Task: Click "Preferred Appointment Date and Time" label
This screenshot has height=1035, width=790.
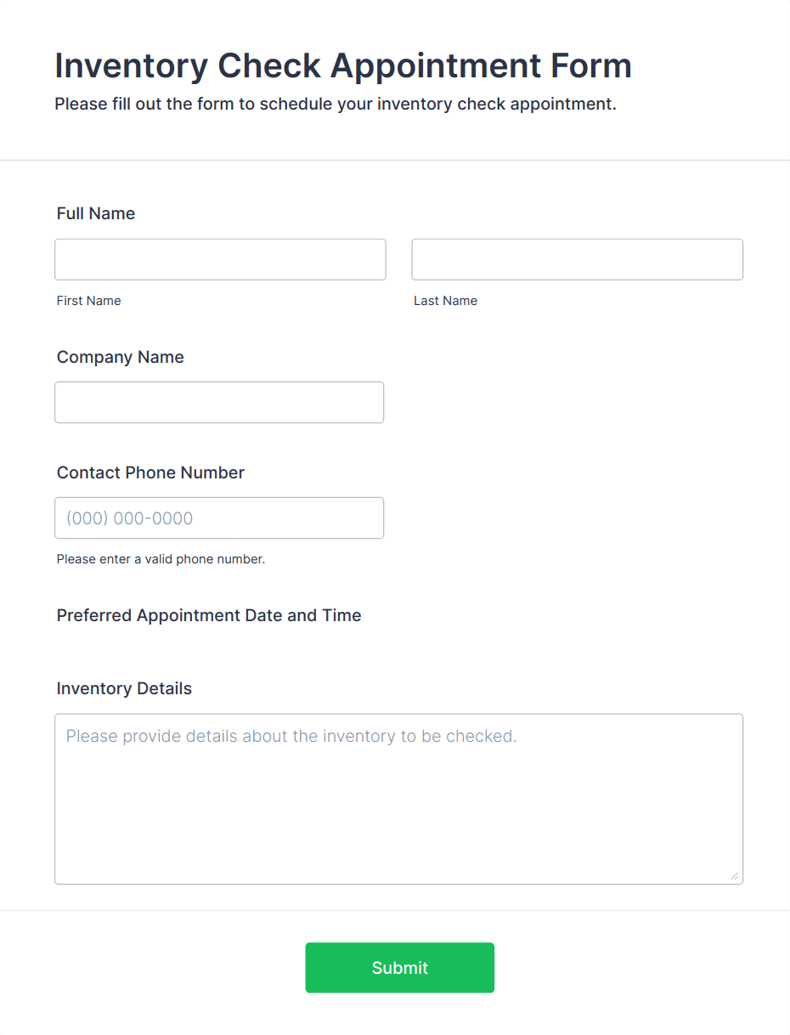Action: pyautogui.click(x=209, y=615)
